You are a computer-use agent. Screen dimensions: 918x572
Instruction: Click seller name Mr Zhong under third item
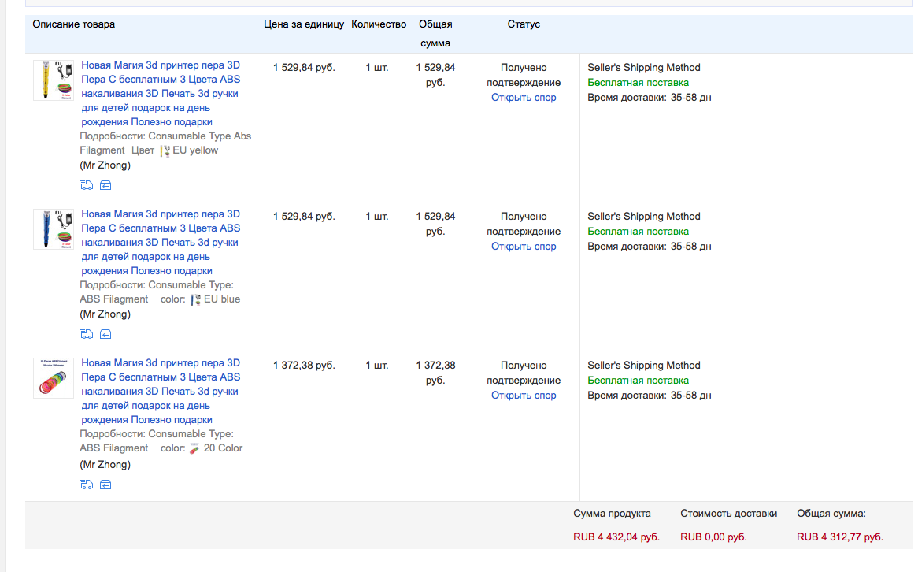[x=105, y=464]
